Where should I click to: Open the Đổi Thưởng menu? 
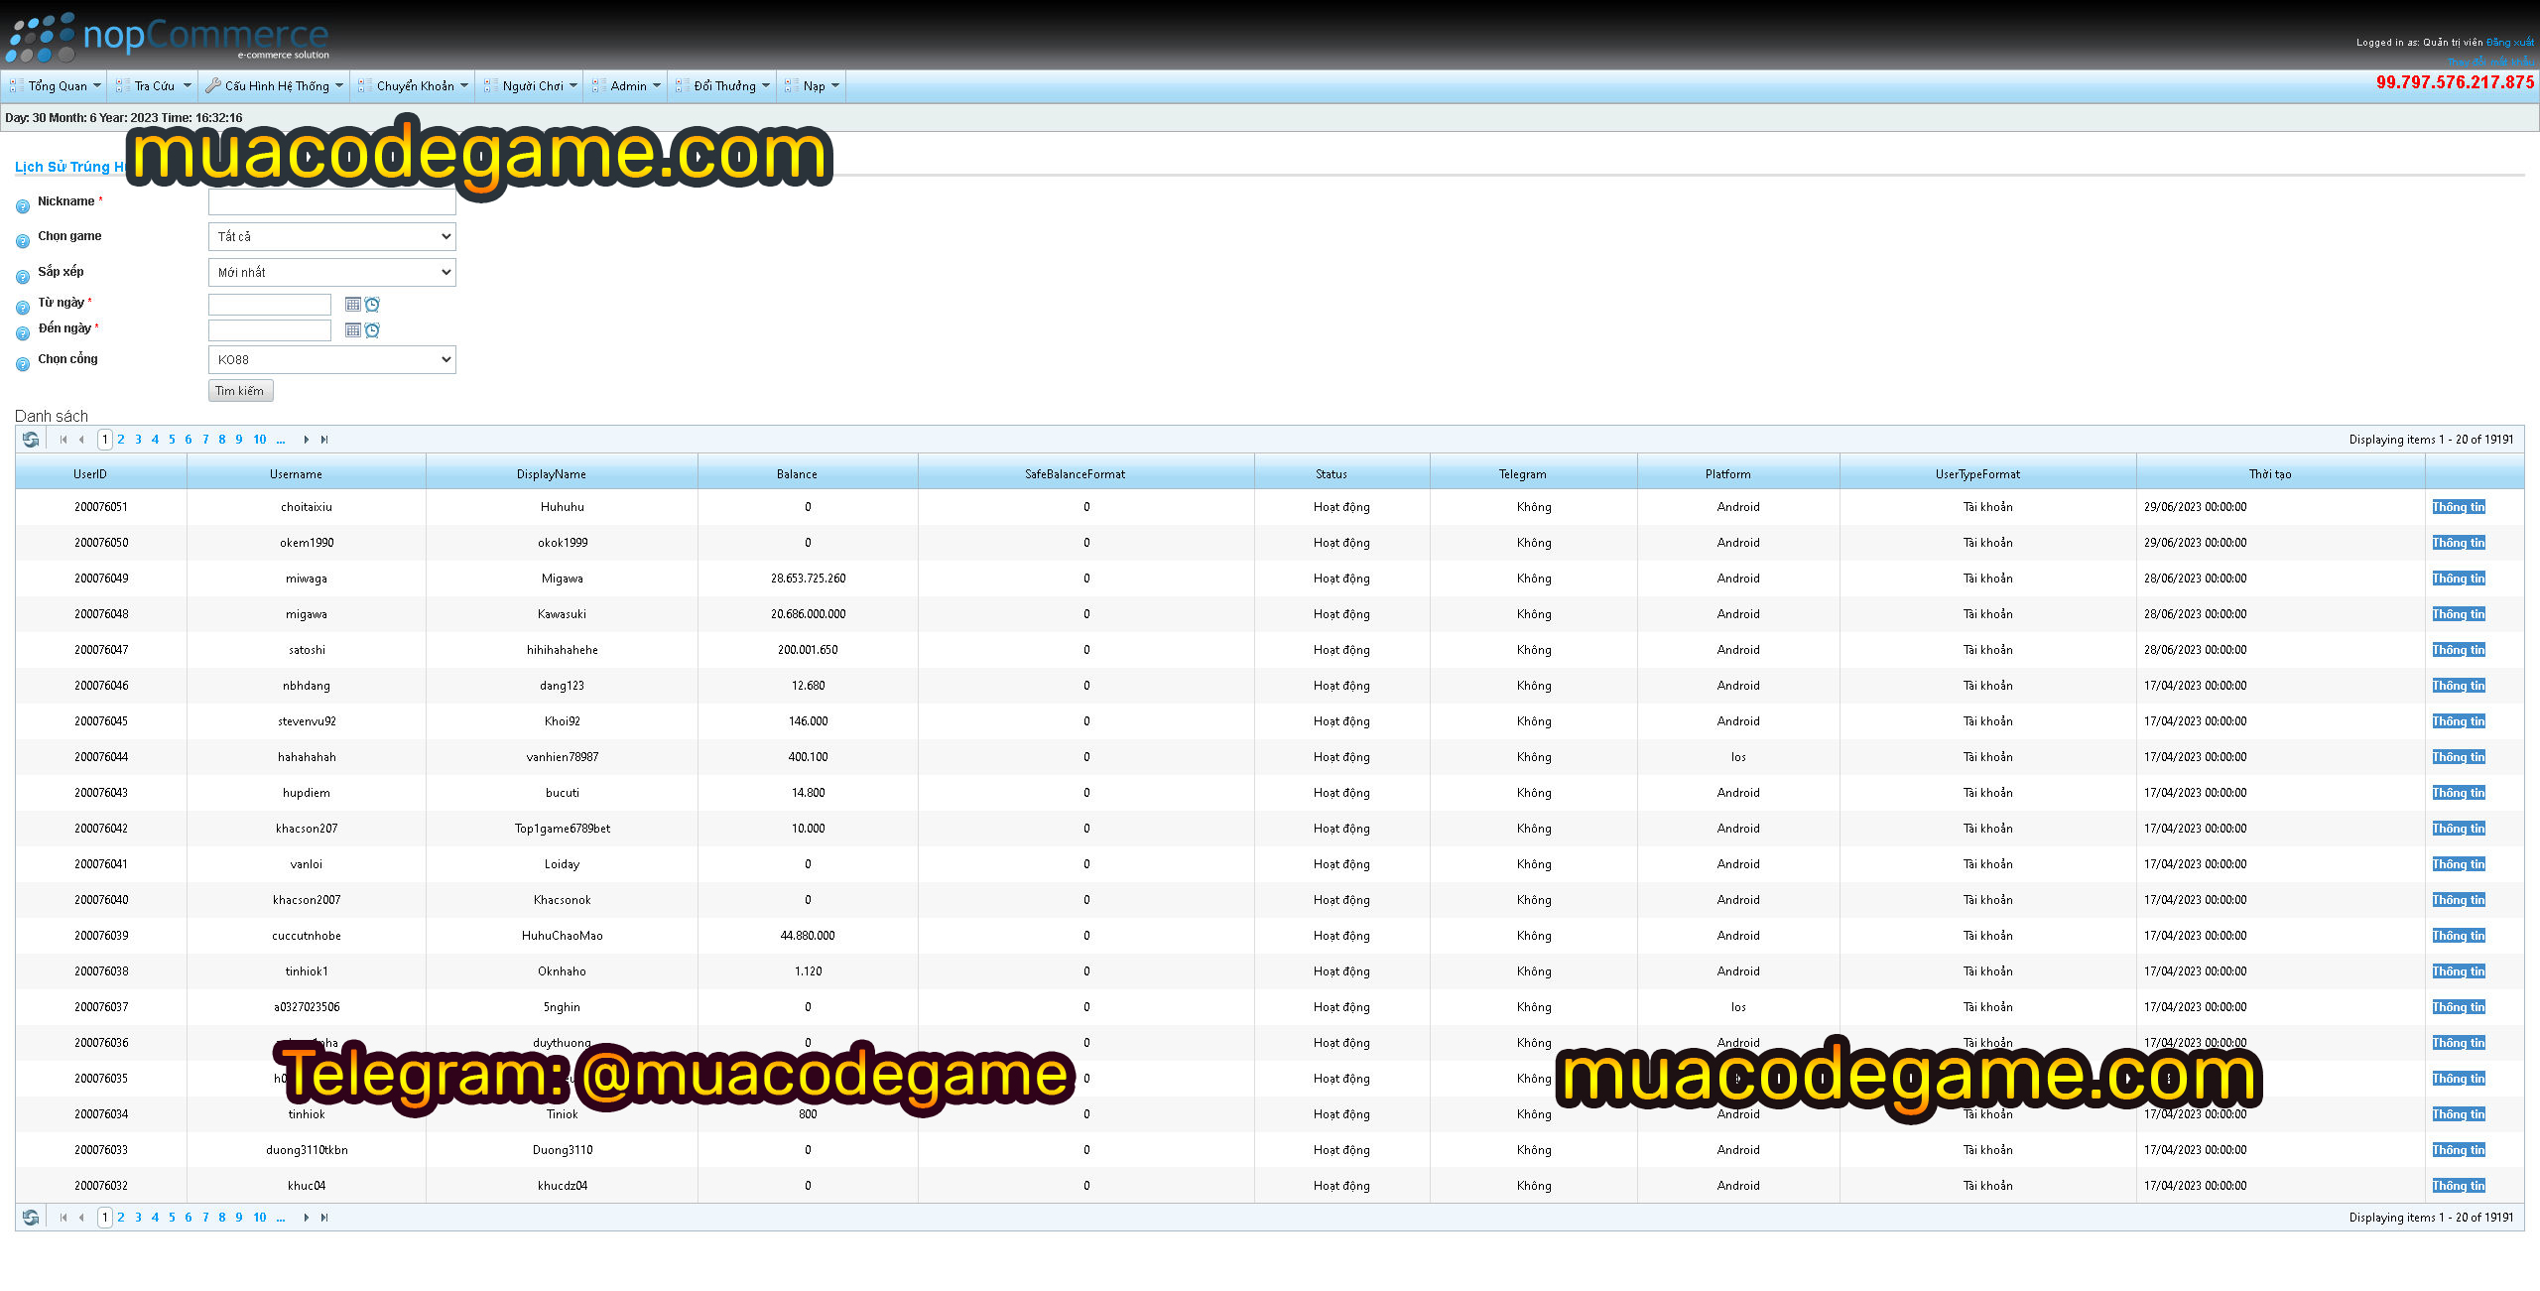[722, 86]
